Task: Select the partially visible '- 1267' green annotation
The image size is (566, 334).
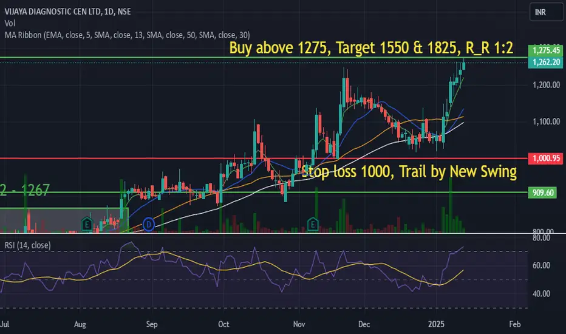Action: pos(24,190)
